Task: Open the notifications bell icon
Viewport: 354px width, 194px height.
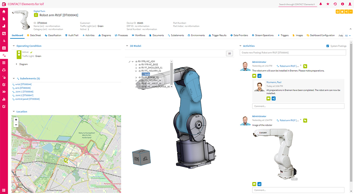Action: 321,4
